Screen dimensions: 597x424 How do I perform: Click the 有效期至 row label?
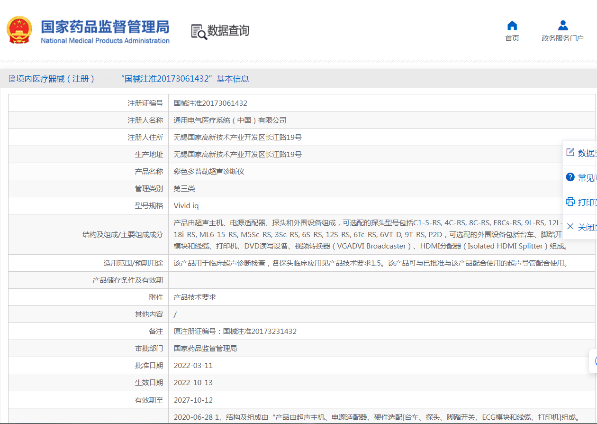tap(149, 400)
